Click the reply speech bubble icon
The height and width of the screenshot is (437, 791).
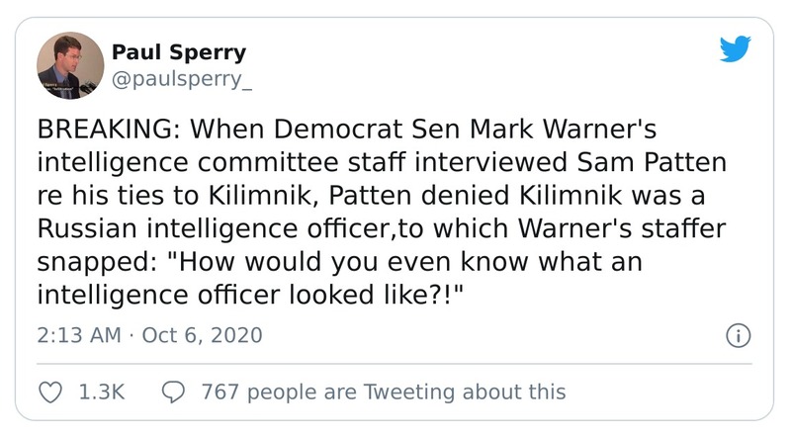click(x=171, y=392)
